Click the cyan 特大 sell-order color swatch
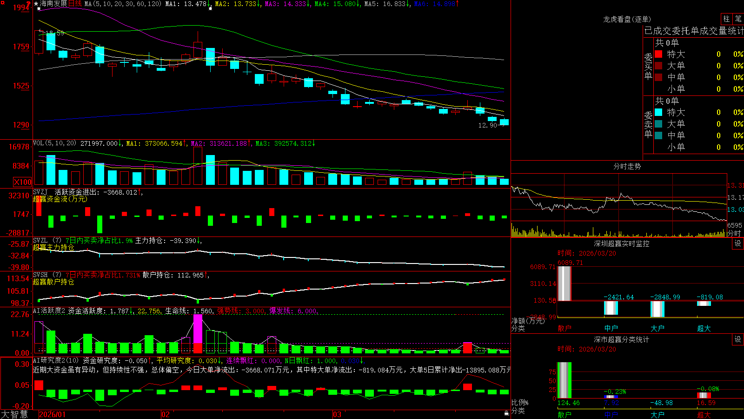The height and width of the screenshot is (419, 744). tap(658, 112)
